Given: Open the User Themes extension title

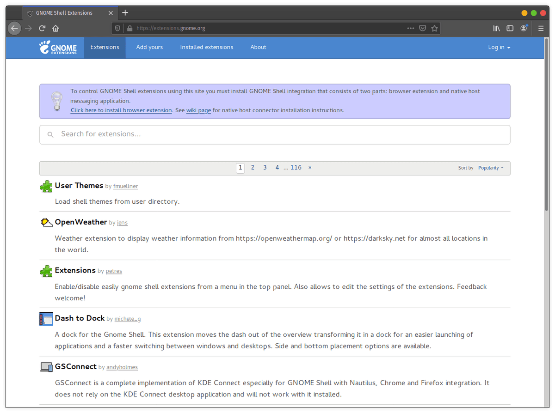Looking at the screenshot, I should pyautogui.click(x=79, y=186).
